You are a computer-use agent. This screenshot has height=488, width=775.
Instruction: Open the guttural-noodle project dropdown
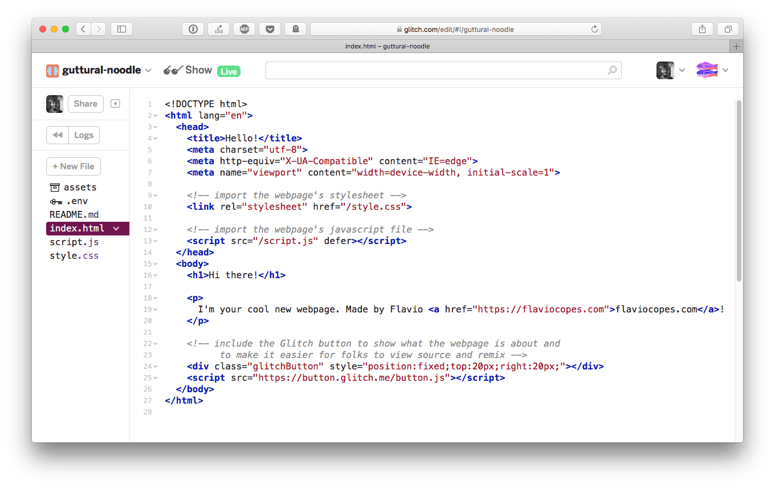[x=148, y=71]
